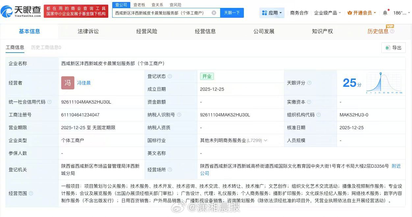The image size is (412, 217).
Task: Click the Excel icon next to 导出
Action: (x=388, y=48)
